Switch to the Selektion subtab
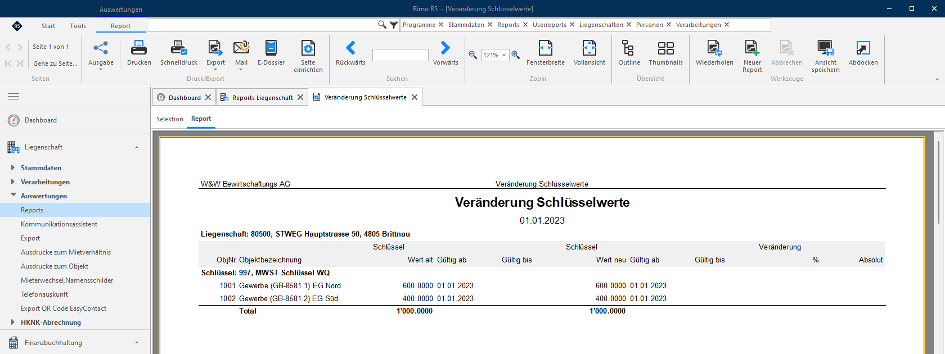 tap(170, 119)
